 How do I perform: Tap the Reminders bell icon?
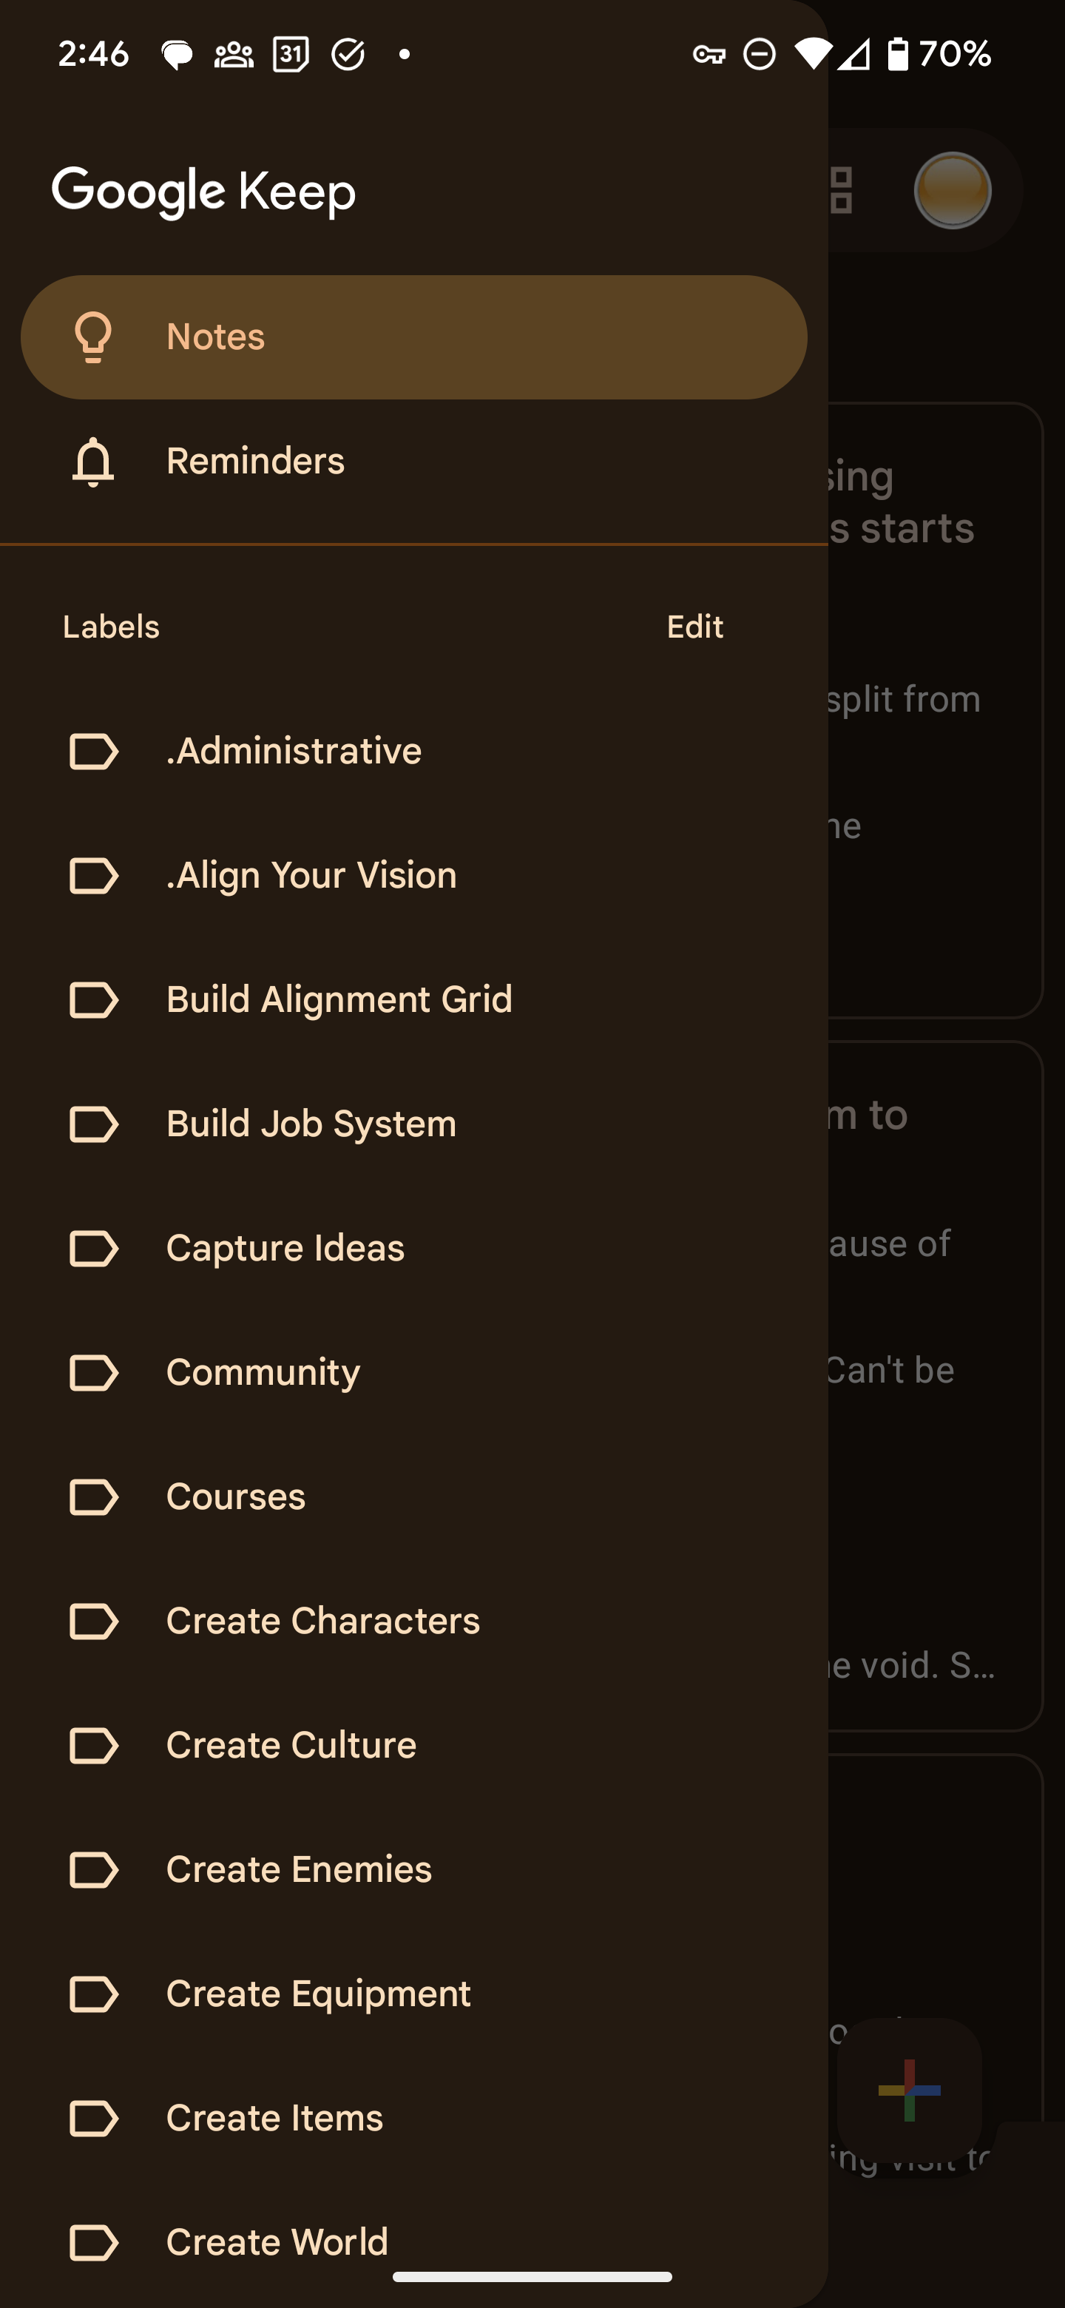click(93, 462)
